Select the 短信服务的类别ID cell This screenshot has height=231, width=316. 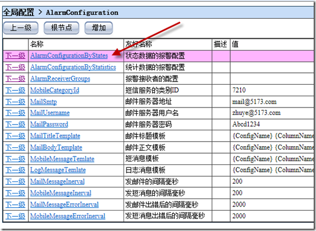[x=167, y=90]
